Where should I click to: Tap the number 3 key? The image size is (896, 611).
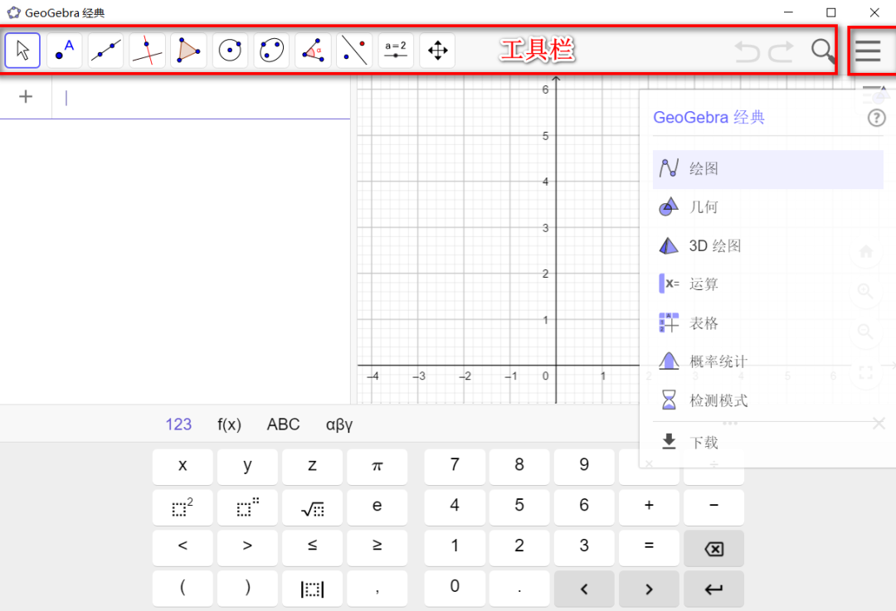(584, 548)
